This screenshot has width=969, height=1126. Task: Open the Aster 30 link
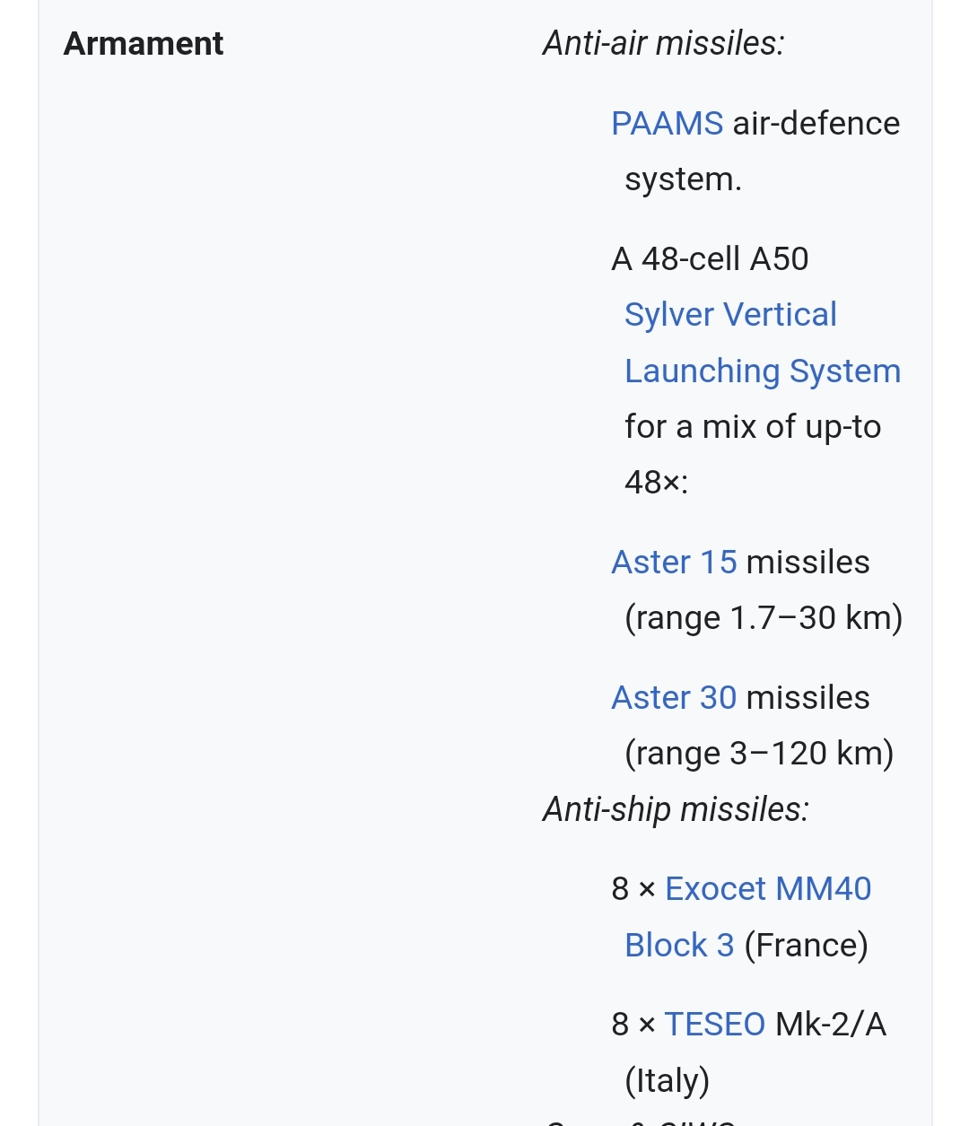tap(674, 698)
